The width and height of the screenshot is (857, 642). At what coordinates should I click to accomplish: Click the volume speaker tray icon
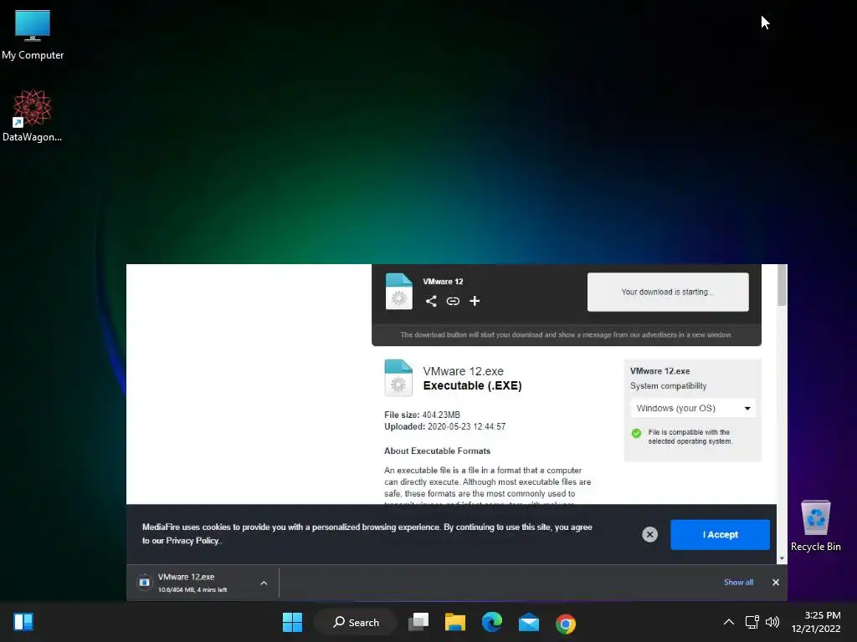pyautogui.click(x=772, y=622)
